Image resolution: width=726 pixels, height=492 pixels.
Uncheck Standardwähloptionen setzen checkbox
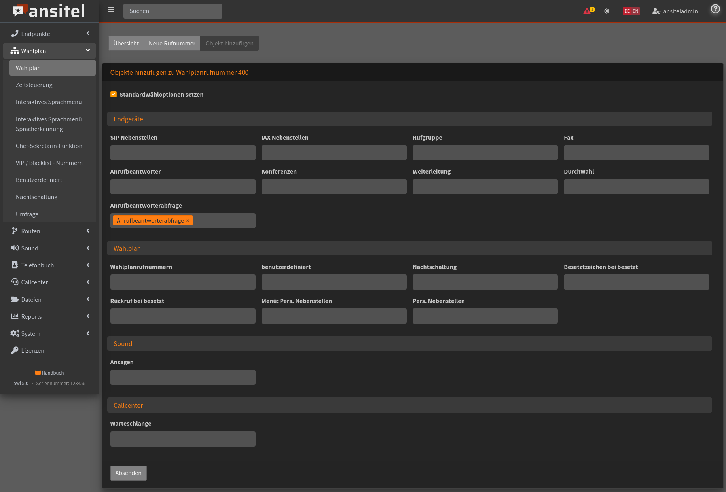(x=114, y=94)
